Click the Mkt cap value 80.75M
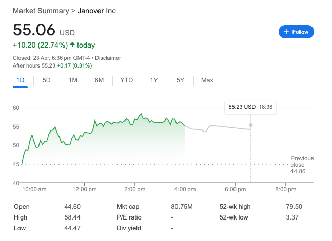The width and height of the screenshot is (332, 241). tap(182, 207)
